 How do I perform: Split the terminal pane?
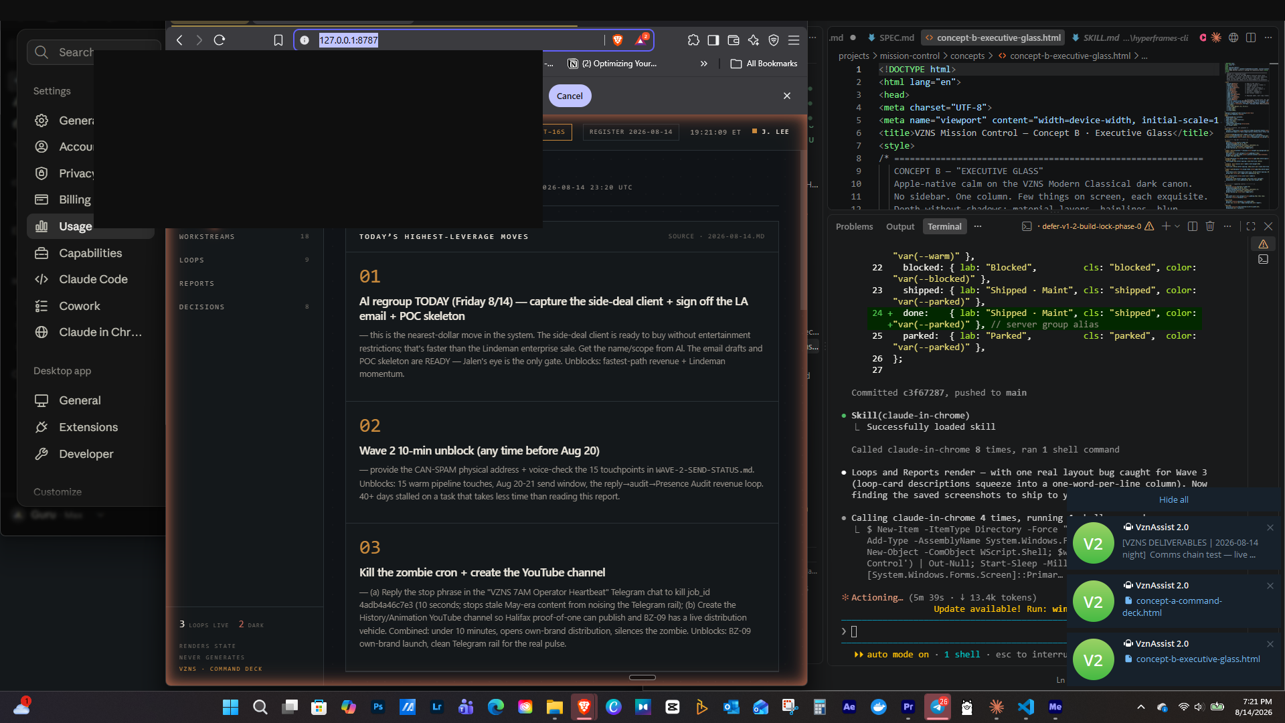point(1193,226)
